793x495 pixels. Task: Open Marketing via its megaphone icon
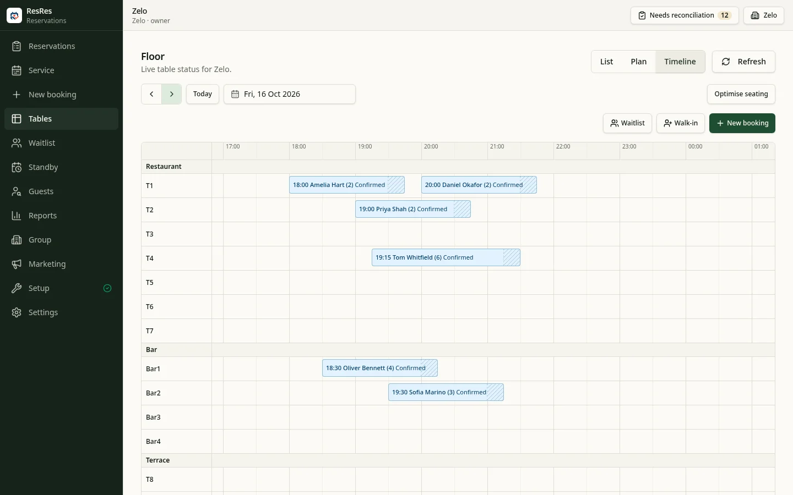click(x=17, y=264)
